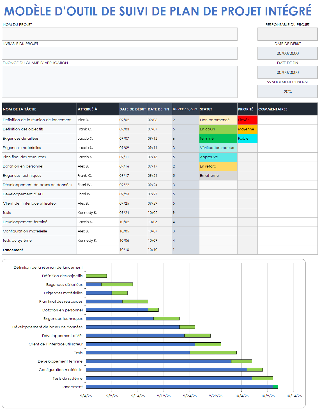Click the NOM DU PROJET input field
The width and height of the screenshot is (320, 414).
tap(120, 34)
